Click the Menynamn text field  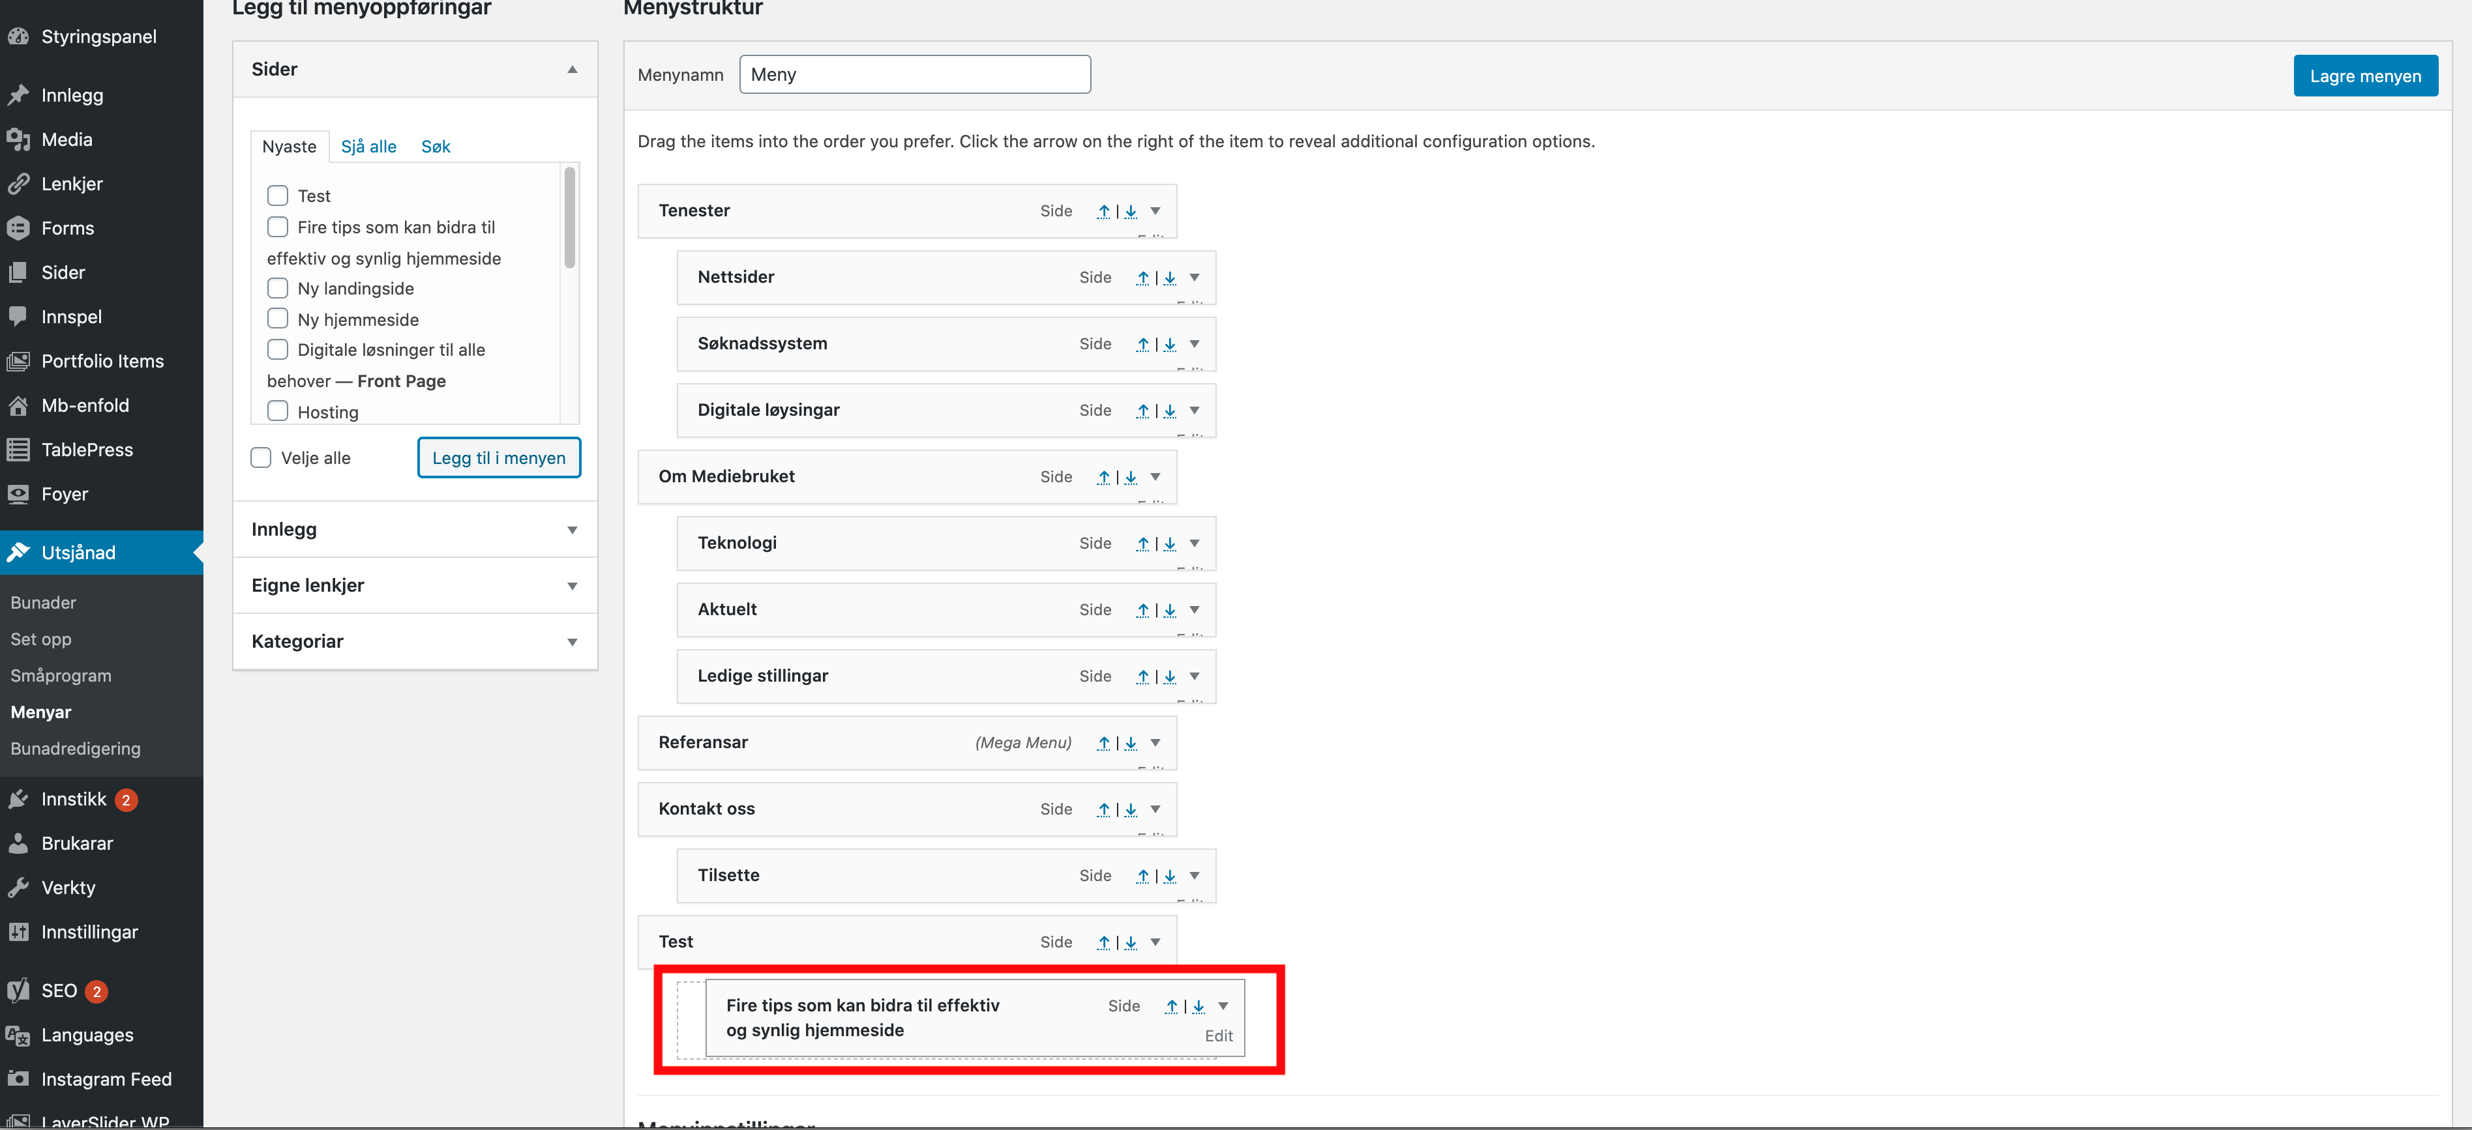coord(914,74)
